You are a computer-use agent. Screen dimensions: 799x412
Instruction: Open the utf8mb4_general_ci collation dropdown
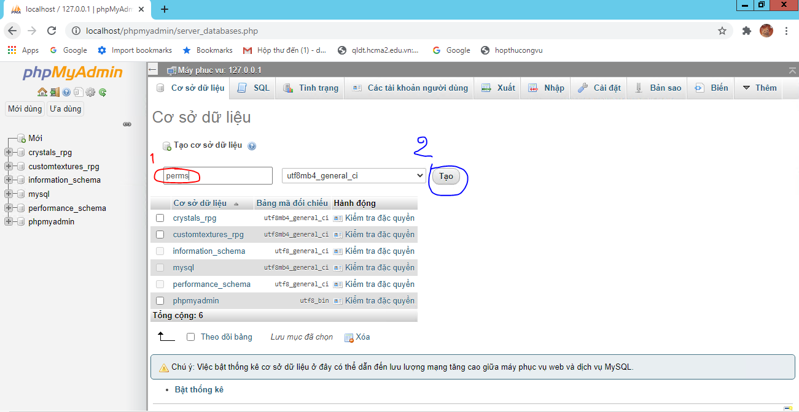(x=354, y=175)
